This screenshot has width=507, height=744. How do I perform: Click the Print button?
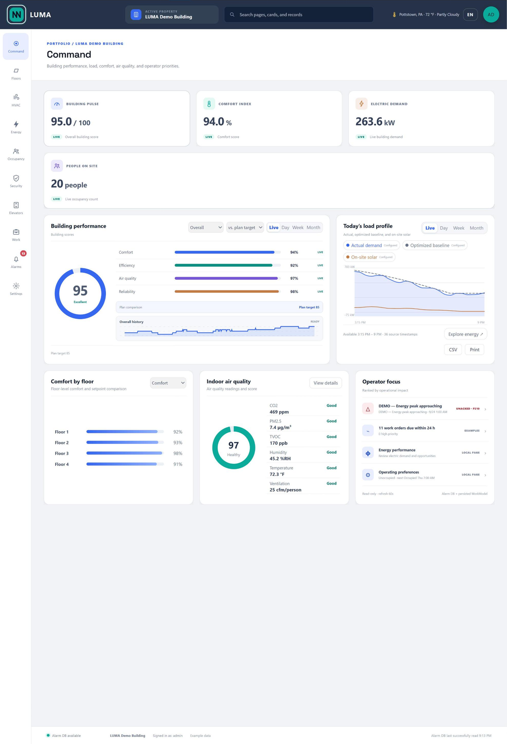[475, 350]
